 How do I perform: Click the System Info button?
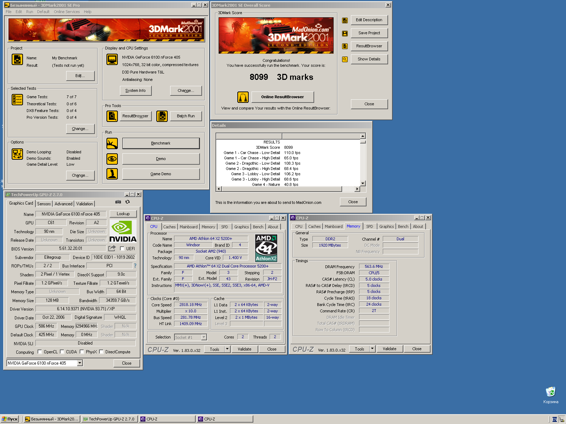[x=135, y=90]
